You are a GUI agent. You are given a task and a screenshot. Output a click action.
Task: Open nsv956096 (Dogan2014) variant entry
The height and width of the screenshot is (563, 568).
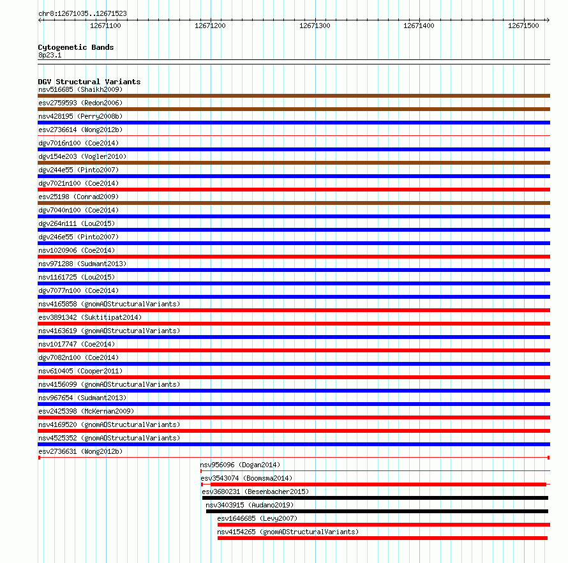240,465
